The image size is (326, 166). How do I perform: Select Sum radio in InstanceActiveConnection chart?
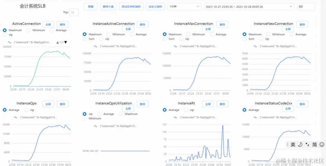(x=85, y=39)
